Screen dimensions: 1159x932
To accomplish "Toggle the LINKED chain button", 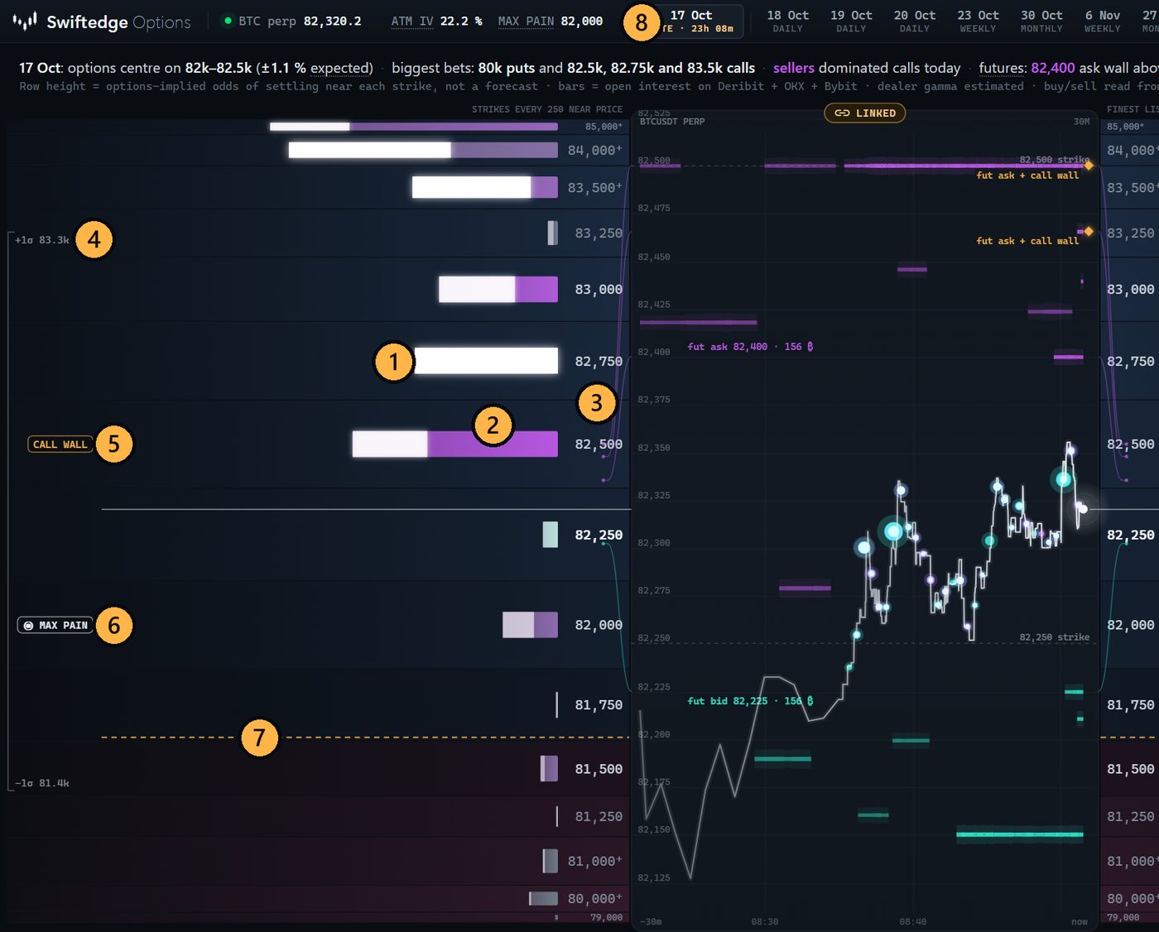I will (x=864, y=113).
